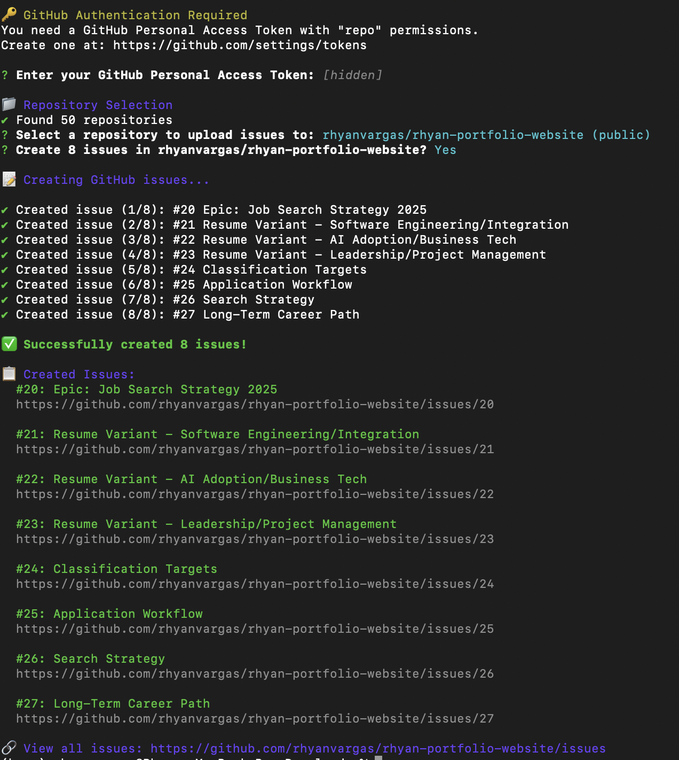
Task: Open issue #27 Long-Term Career Path URL
Action: pyautogui.click(x=255, y=719)
